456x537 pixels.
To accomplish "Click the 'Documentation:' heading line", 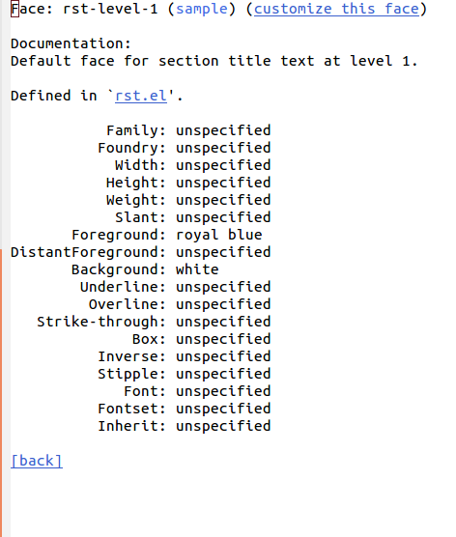I will click(x=71, y=43).
